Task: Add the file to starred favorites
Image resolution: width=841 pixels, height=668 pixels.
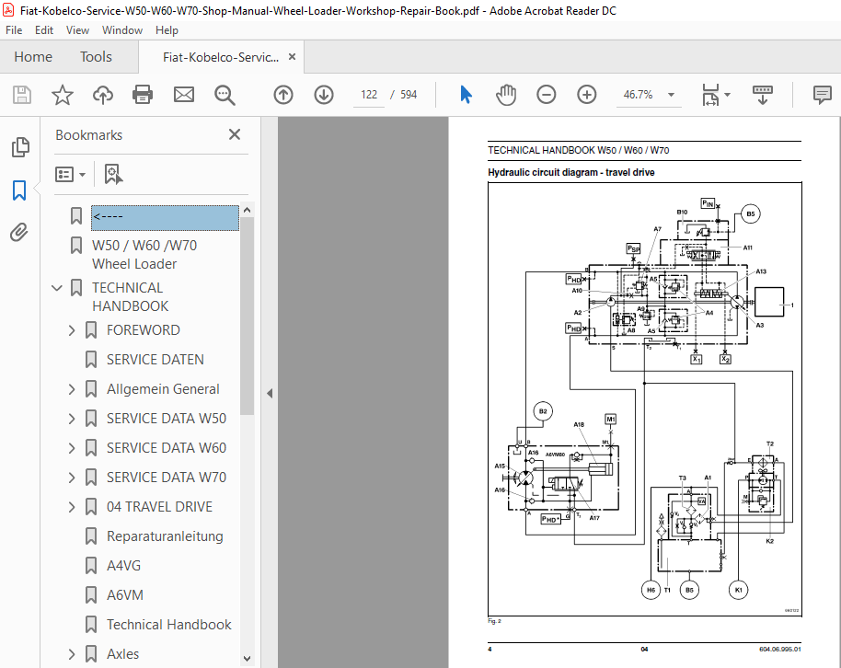Action: (63, 95)
